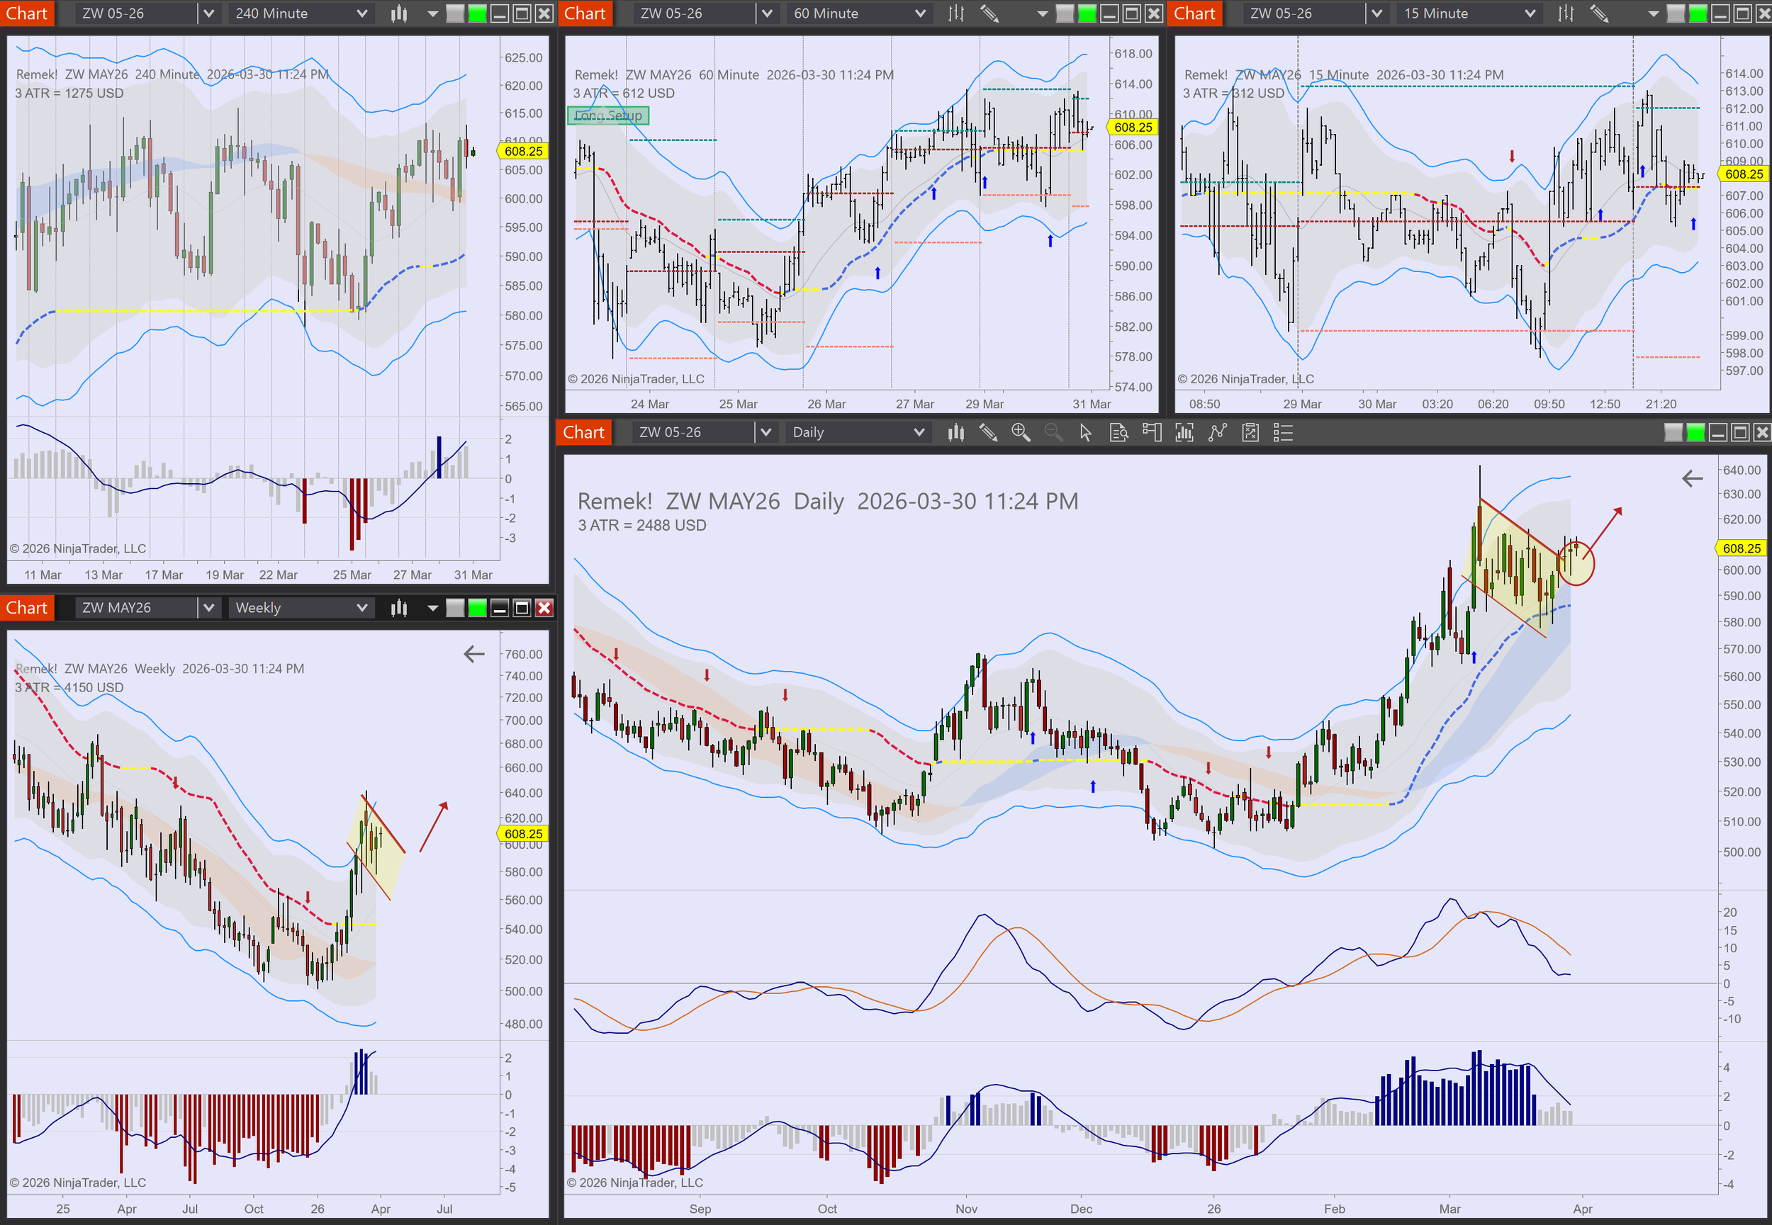This screenshot has width=1772, height=1225.
Task: Select the cursor pointer tool on Daily chart
Action: tap(1085, 433)
